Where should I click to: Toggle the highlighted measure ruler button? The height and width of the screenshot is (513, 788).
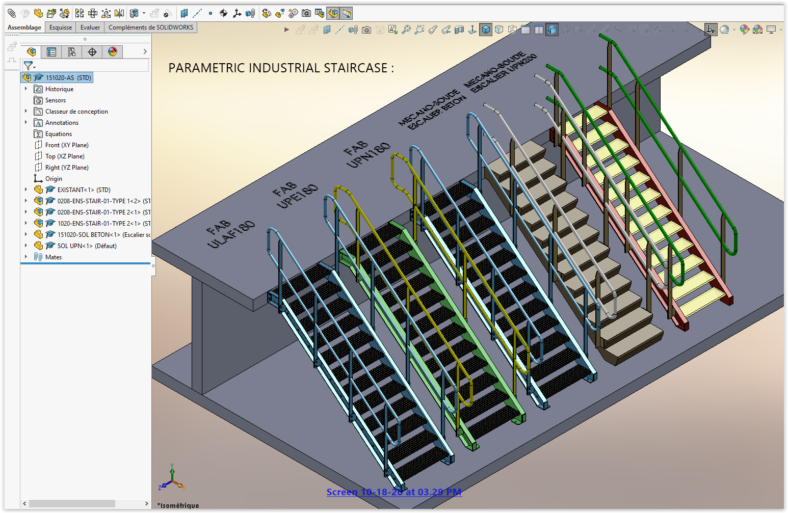click(x=346, y=13)
